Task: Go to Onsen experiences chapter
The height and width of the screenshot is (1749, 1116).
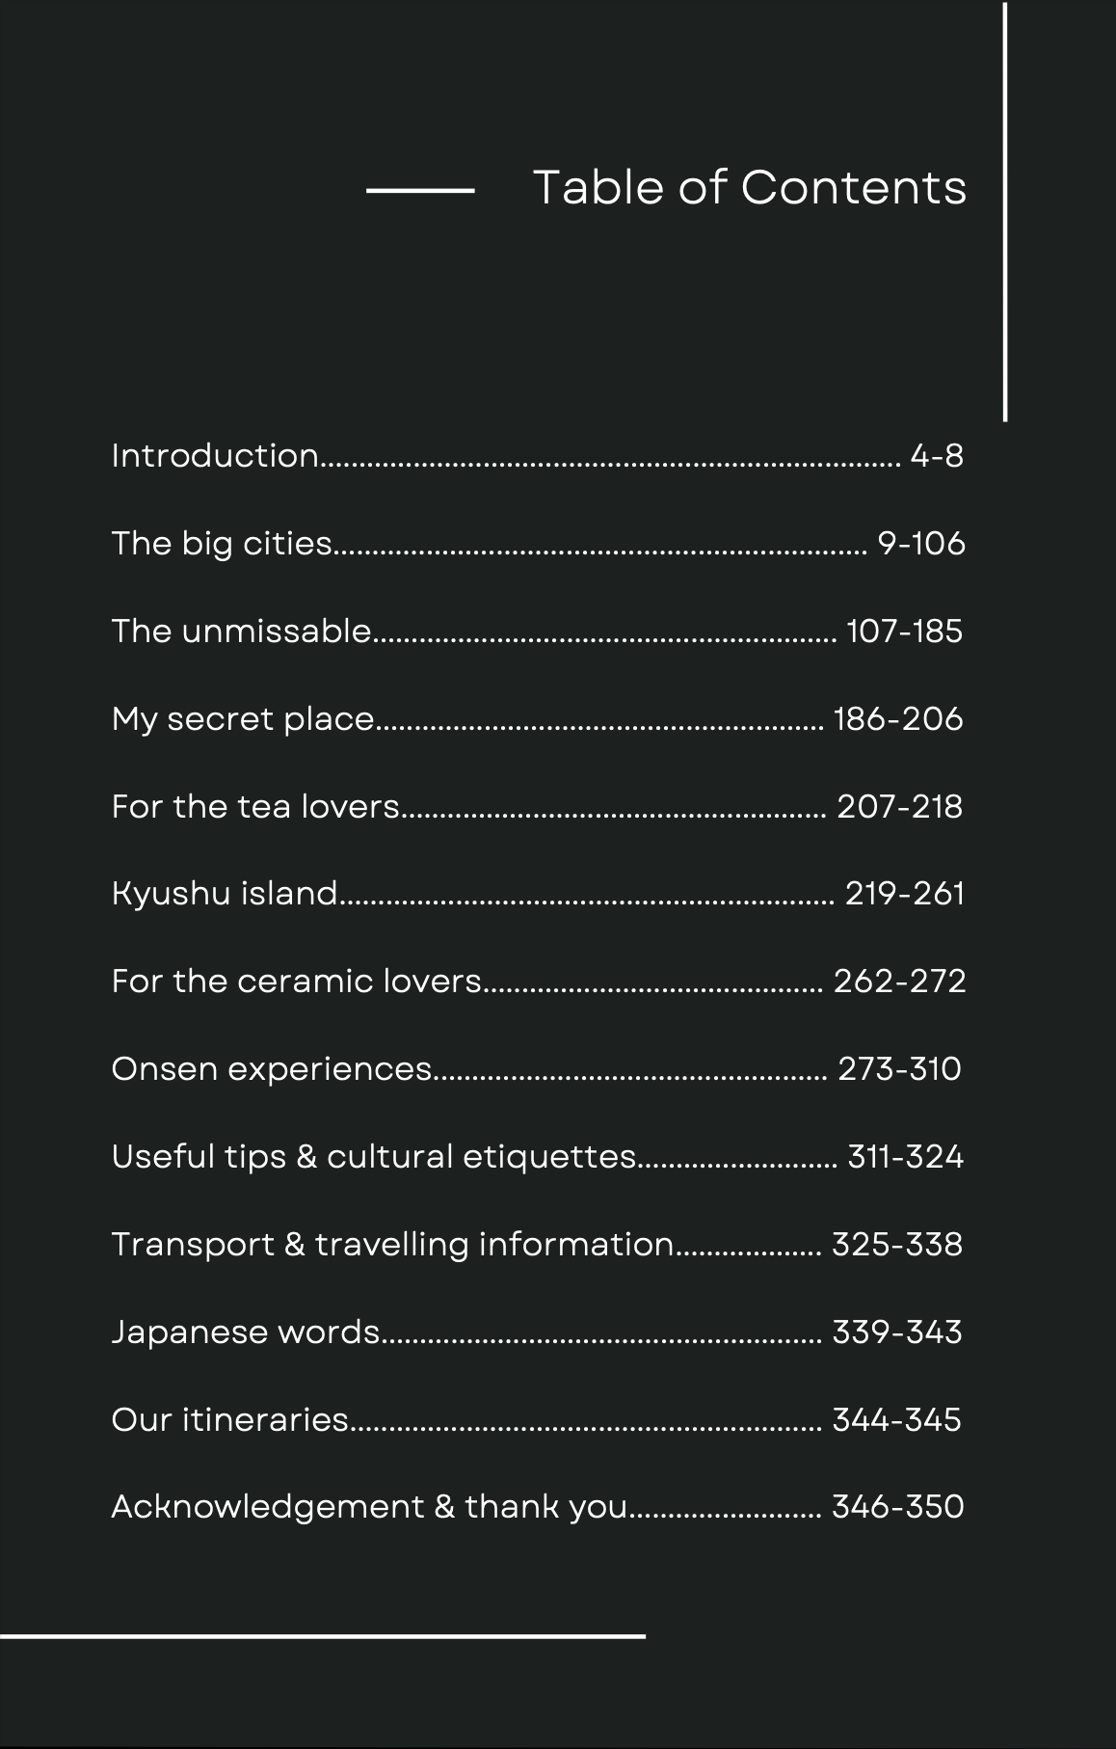Action: click(272, 1069)
